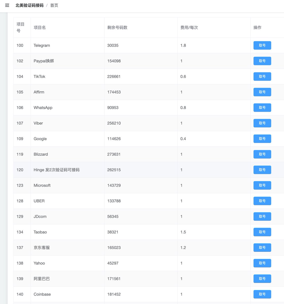The height and width of the screenshot is (304, 284).
Task: Click project number 119
Action: click(x=20, y=154)
